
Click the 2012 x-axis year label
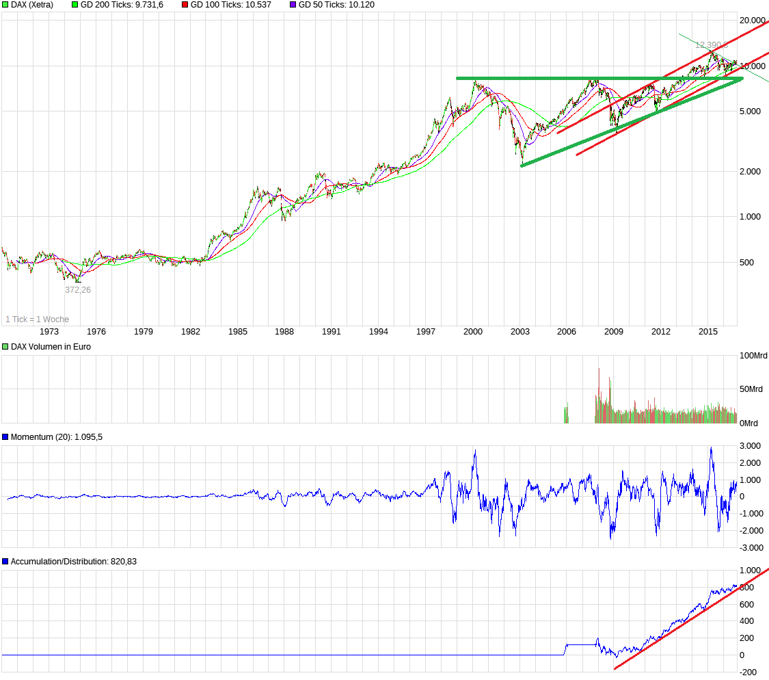pos(660,331)
